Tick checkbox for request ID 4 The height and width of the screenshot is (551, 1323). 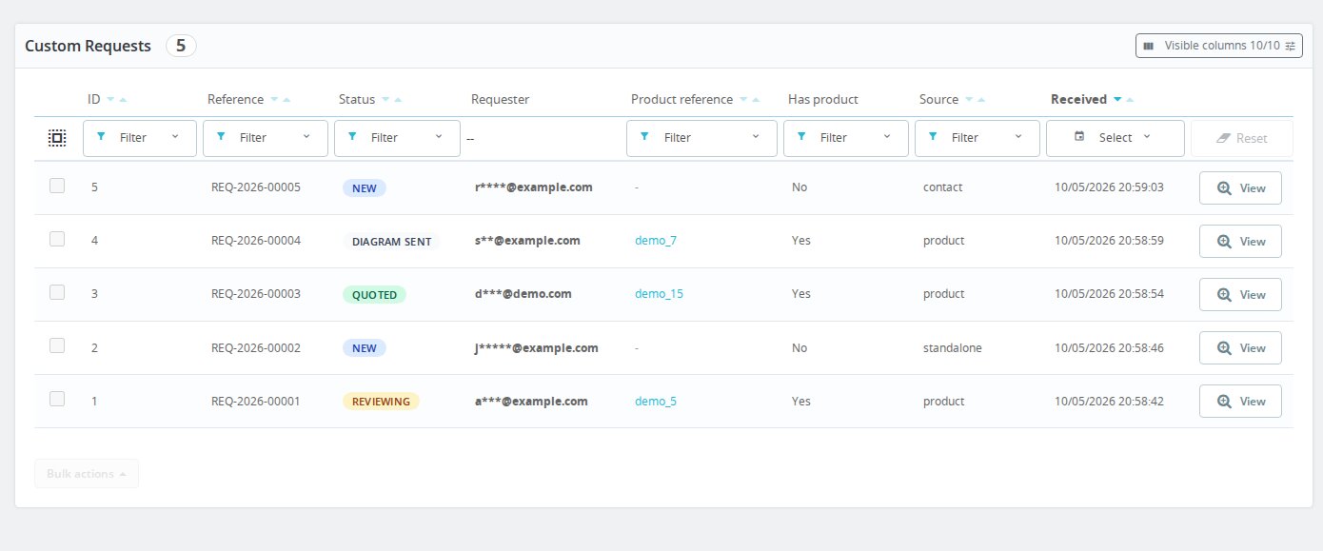pyautogui.click(x=57, y=240)
